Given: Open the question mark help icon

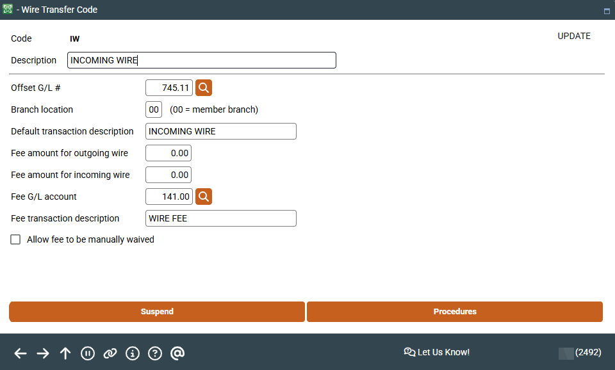Looking at the screenshot, I should pos(155,353).
